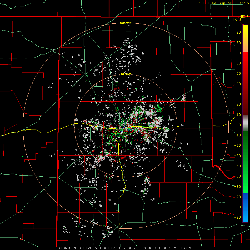Click the 100 NMI range ring label
Image resolution: width=250 pixels, height=250 pixels.
tap(126, 23)
